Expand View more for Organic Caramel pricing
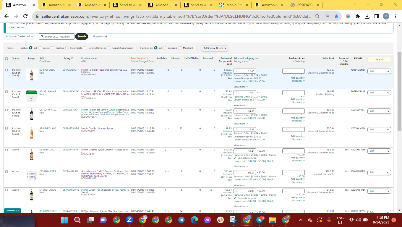Screen dimensions: 402x227 click(241, 167)
